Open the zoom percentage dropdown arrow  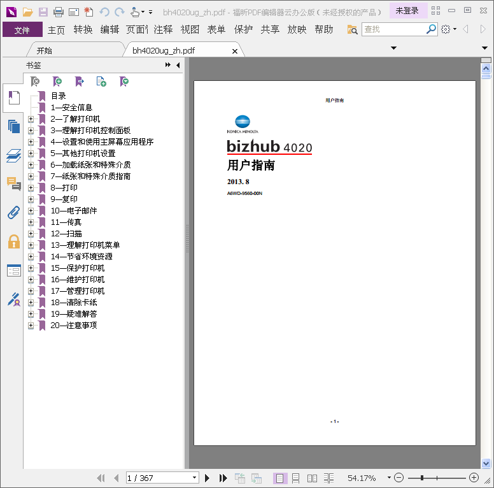coord(389,478)
